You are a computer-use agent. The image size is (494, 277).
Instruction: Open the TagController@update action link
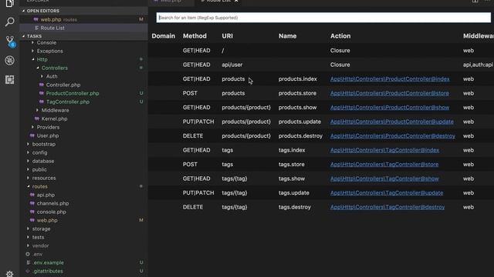click(387, 193)
